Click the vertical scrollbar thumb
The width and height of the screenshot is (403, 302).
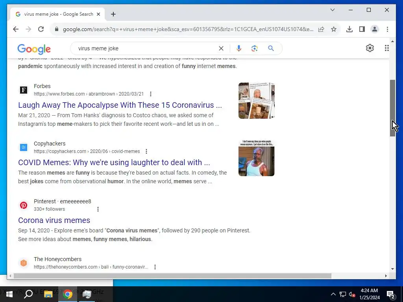[x=392, y=108]
